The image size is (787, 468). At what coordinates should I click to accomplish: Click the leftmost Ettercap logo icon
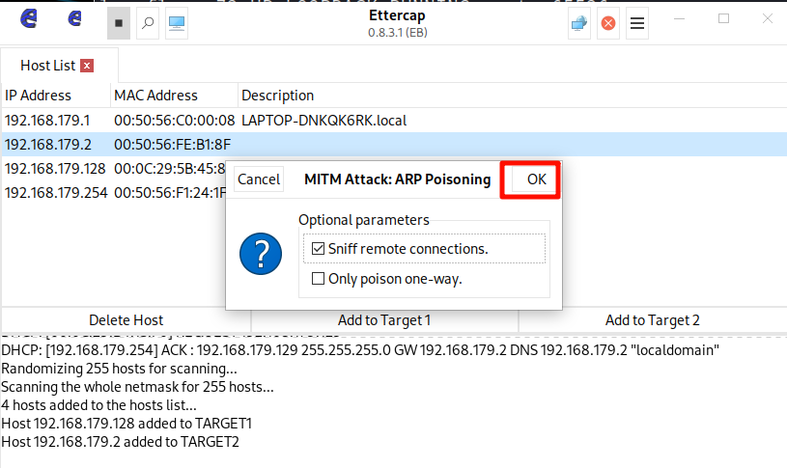click(30, 19)
